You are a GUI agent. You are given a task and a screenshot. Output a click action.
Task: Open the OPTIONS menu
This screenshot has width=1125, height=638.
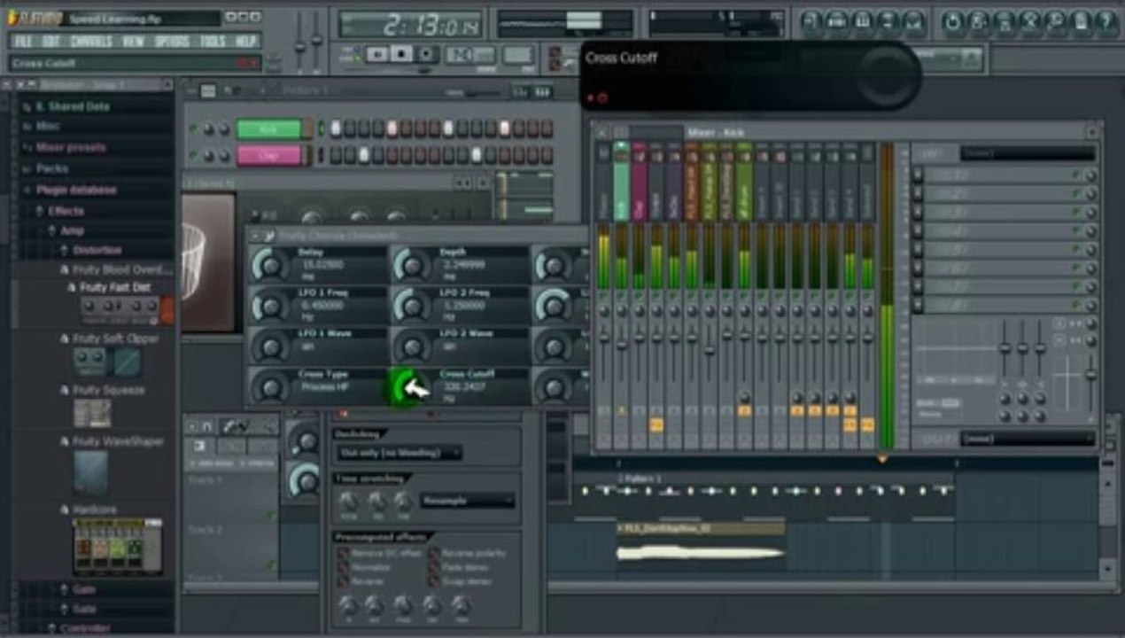pyautogui.click(x=172, y=41)
